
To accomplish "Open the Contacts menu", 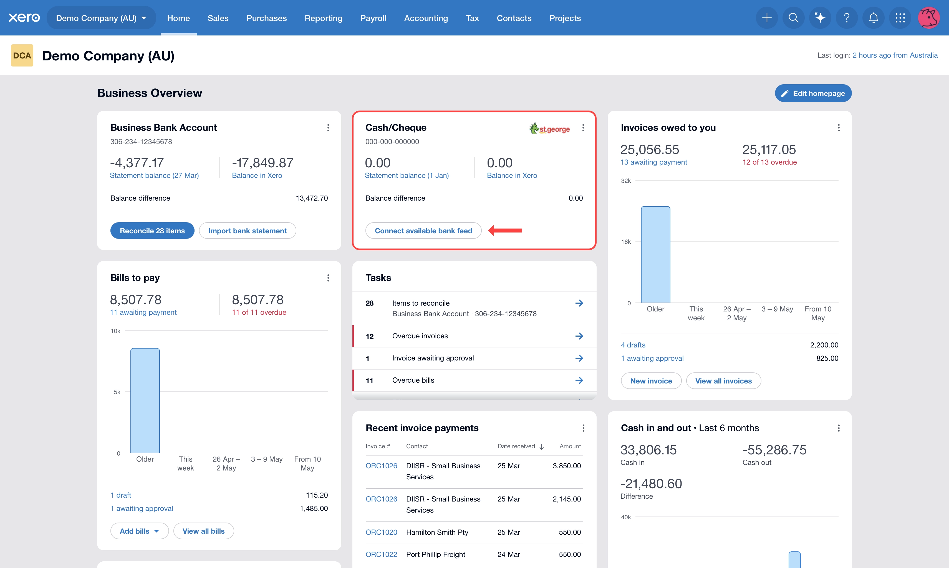I will pos(514,18).
